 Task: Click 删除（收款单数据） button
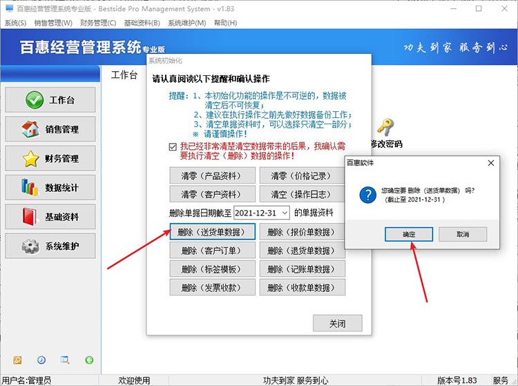[302, 287]
